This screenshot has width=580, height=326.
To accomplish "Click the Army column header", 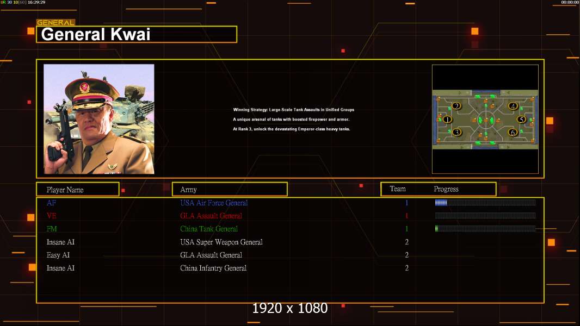I will point(230,190).
